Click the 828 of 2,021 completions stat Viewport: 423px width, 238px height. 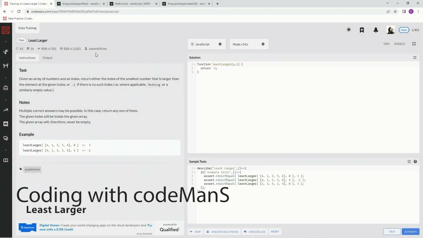pyautogui.click(x=70, y=49)
